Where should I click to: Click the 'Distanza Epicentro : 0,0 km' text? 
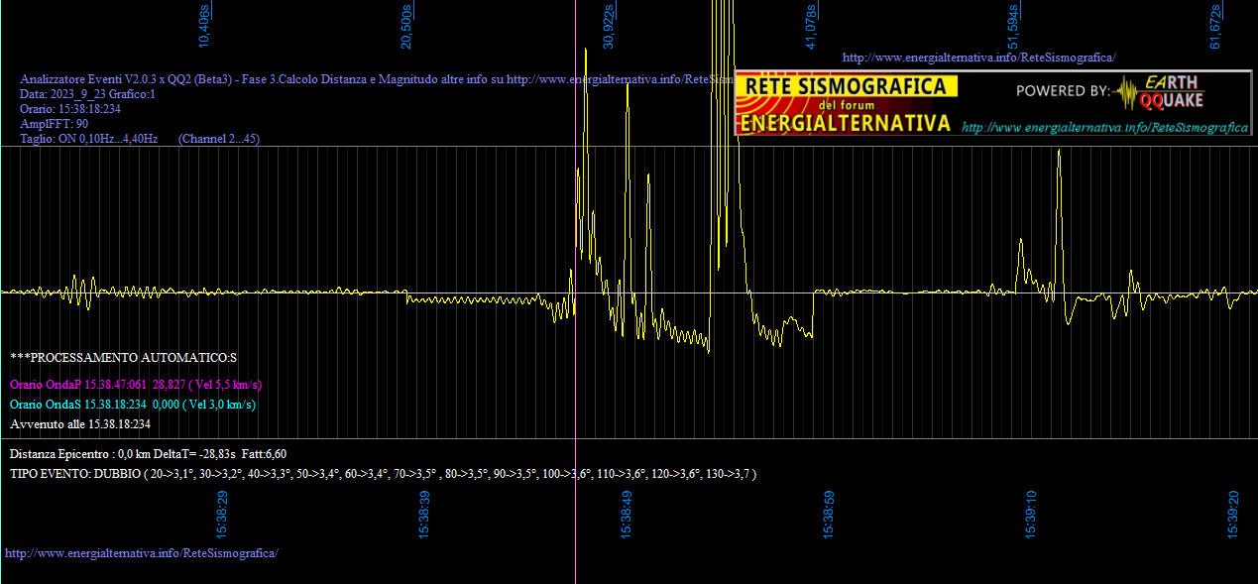click(x=81, y=454)
